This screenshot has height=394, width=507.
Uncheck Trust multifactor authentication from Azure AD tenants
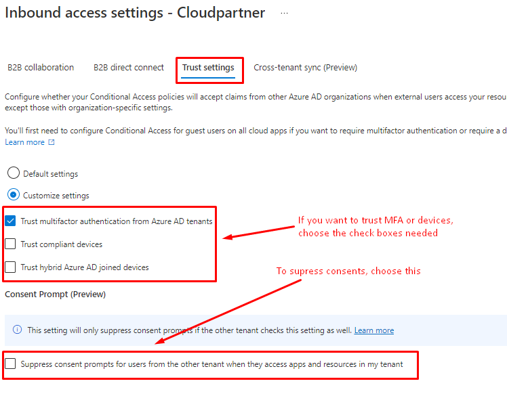click(11, 221)
